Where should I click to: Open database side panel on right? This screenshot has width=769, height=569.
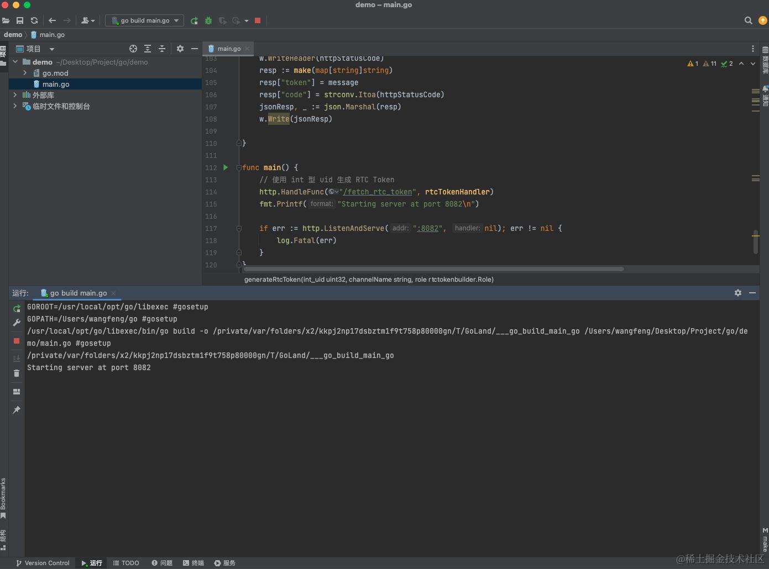[765, 60]
